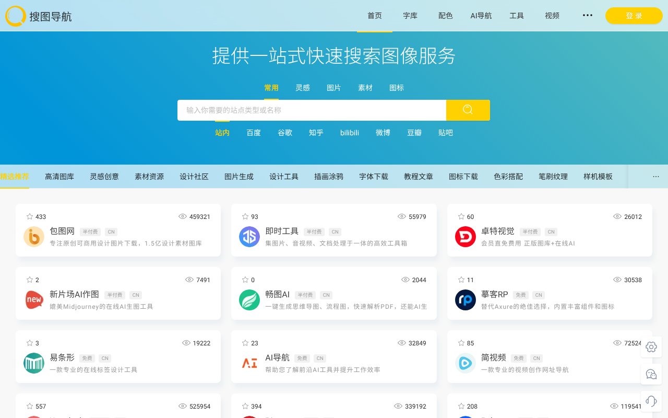Open the settings gear on right sidebar
The width and height of the screenshot is (668, 418).
point(651,347)
